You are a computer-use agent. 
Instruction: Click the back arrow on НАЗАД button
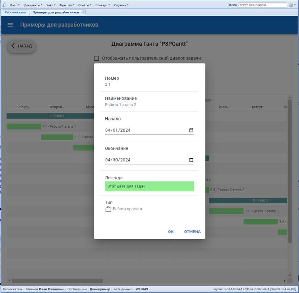point(13,46)
